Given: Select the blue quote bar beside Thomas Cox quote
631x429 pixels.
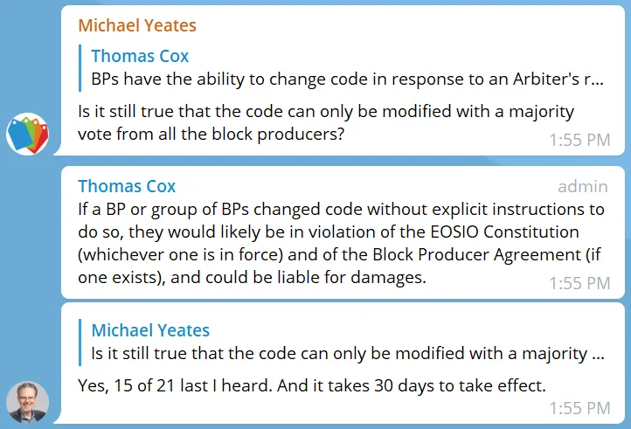Looking at the screenshot, I should tap(80, 67).
